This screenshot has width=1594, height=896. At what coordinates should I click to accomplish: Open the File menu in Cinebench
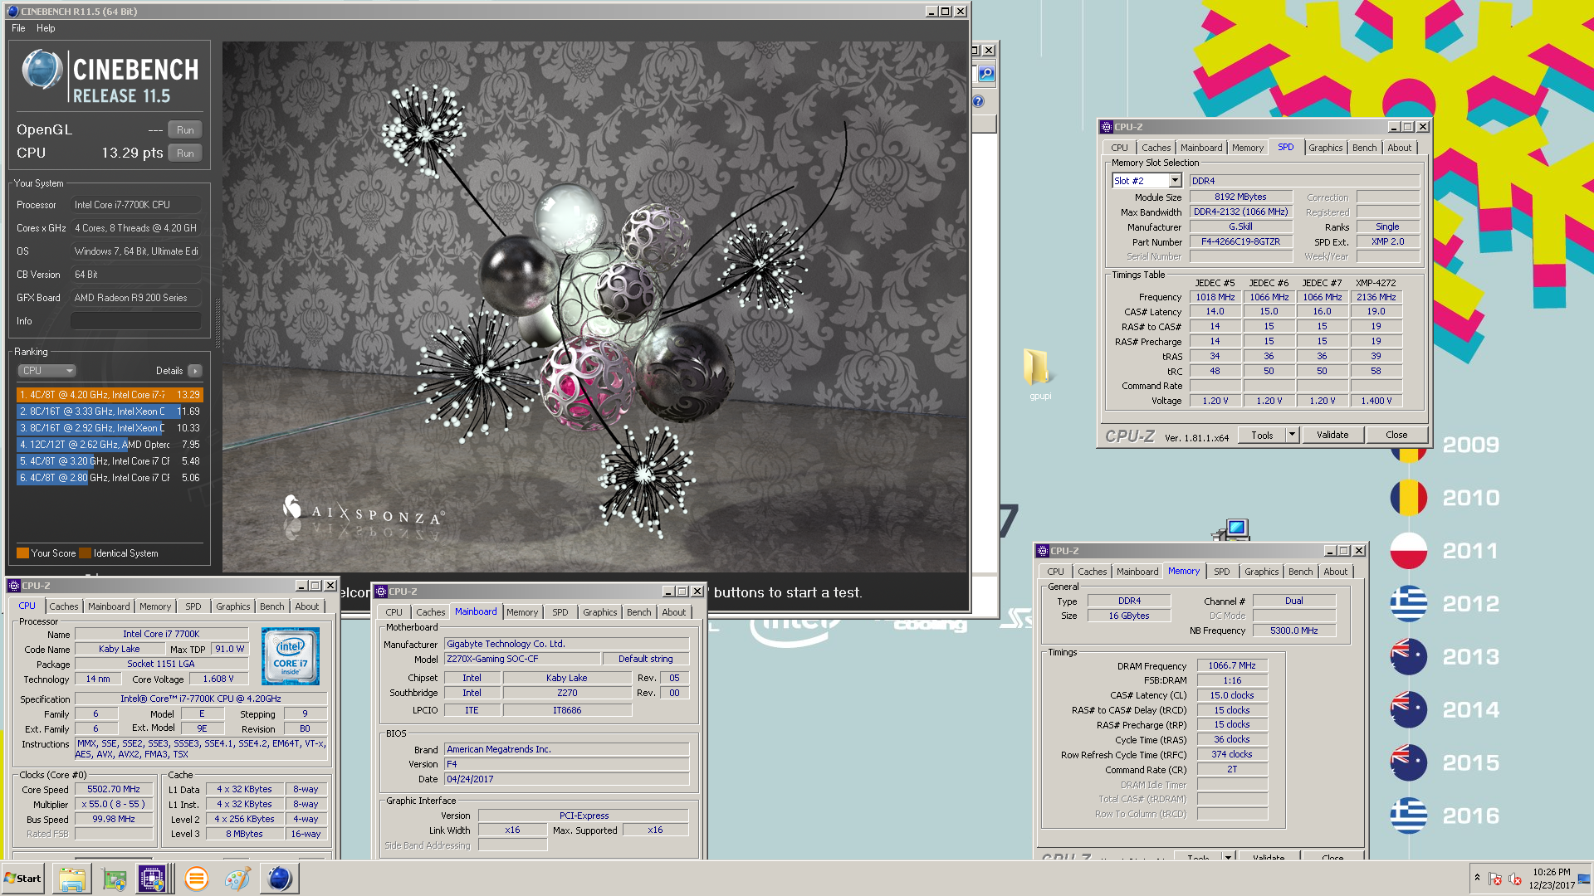(x=18, y=28)
